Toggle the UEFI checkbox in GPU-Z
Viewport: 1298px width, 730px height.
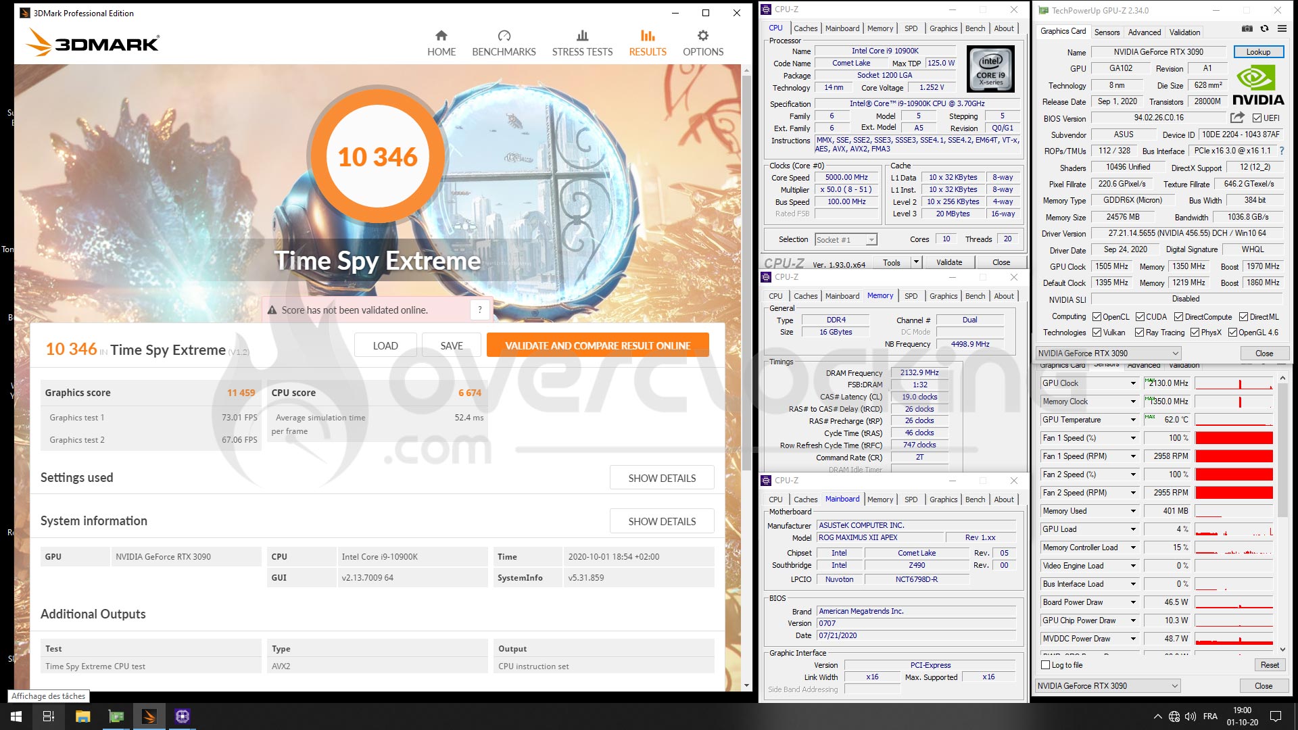pos(1257,118)
